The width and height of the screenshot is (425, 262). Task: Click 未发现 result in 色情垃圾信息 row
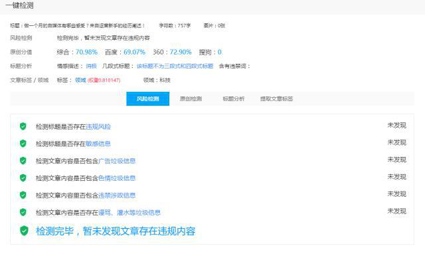coord(397,177)
